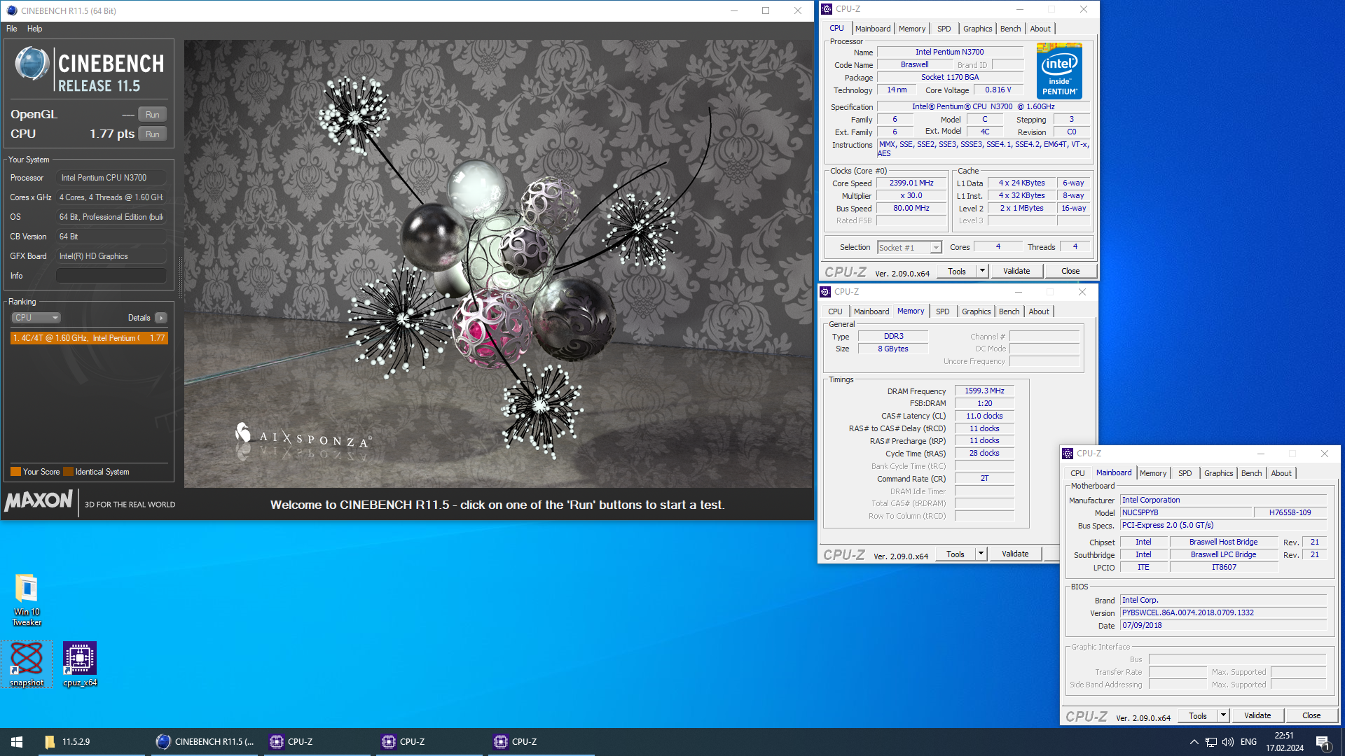
Task: Click the Core Speed value 2399.01 MHz
Action: point(911,183)
